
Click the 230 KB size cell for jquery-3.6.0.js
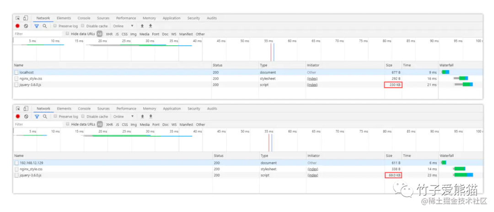(x=393, y=85)
